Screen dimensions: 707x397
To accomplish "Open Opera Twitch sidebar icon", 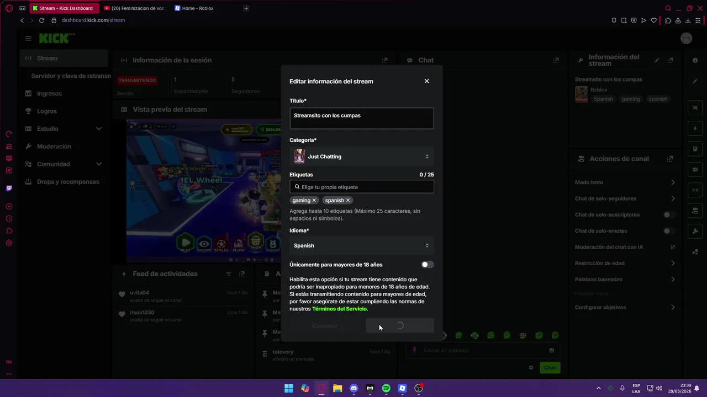I will pos(9,188).
